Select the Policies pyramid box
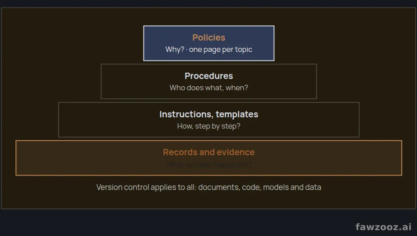Viewport: 417px width, 236px height. coord(209,43)
